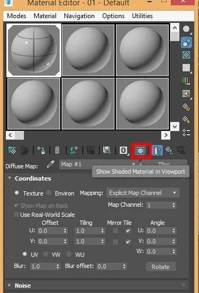Toggle the Backlight icon
199x293 pixels.
[x=186, y=42]
